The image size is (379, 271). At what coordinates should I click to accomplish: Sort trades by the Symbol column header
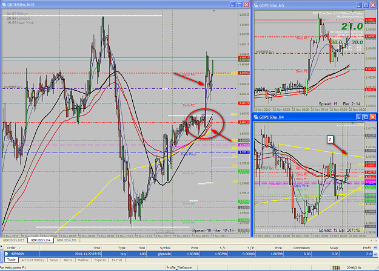[x=159, y=248]
